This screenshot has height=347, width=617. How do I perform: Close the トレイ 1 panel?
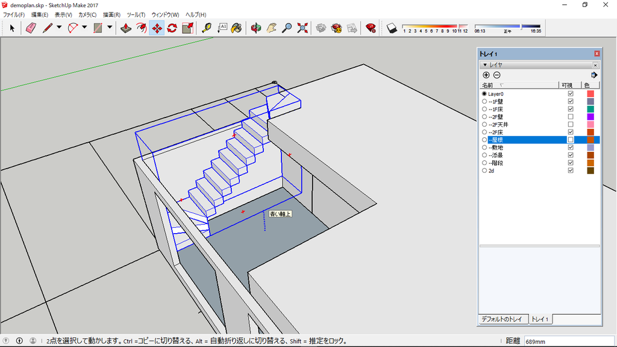pyautogui.click(x=597, y=54)
